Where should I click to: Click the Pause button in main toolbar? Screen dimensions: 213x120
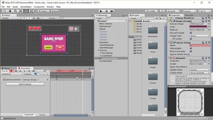(106, 11)
